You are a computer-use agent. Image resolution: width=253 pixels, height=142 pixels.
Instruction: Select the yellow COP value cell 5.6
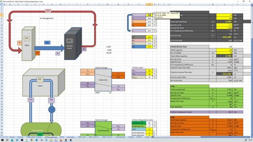tap(149, 129)
